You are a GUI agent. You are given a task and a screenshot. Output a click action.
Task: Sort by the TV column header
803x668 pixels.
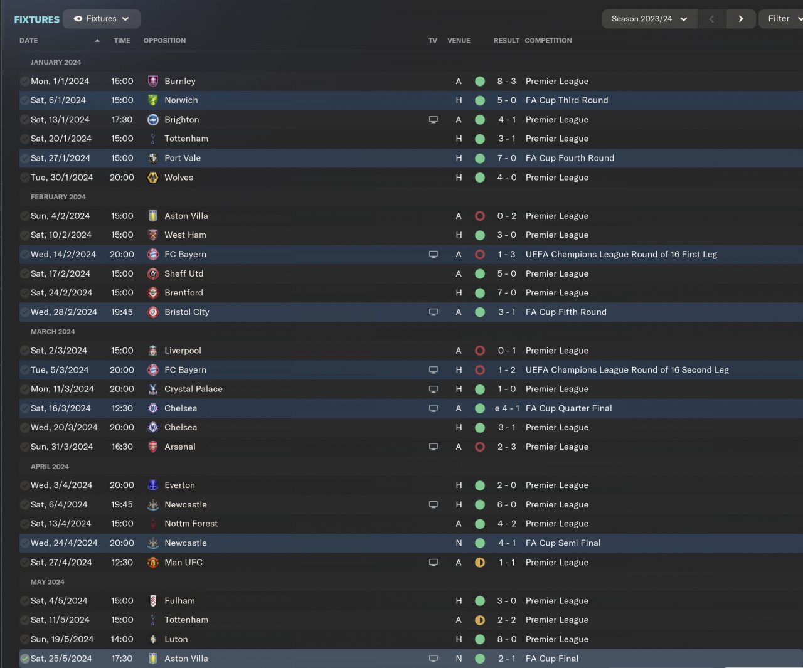click(433, 41)
